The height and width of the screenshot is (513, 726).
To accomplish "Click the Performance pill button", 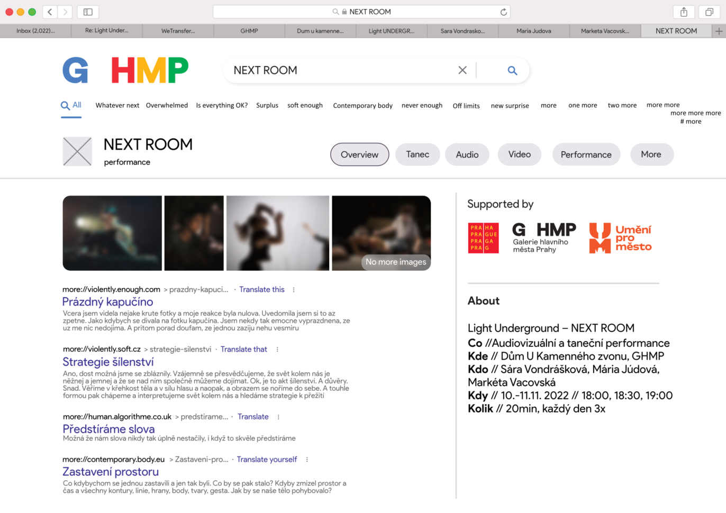I will coord(586,154).
